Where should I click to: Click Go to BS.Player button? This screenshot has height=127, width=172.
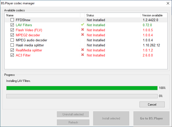(151, 118)
